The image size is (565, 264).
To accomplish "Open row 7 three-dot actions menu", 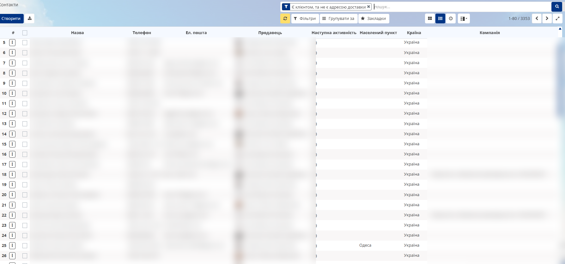I will [x=12, y=63].
